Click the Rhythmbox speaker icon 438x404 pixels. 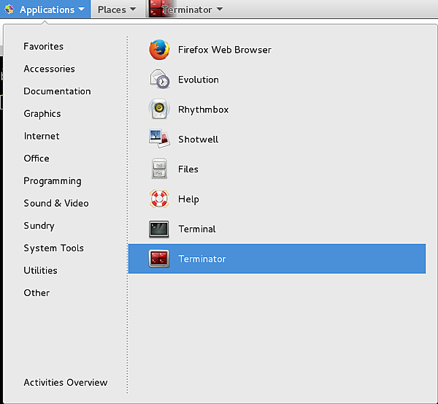click(159, 109)
